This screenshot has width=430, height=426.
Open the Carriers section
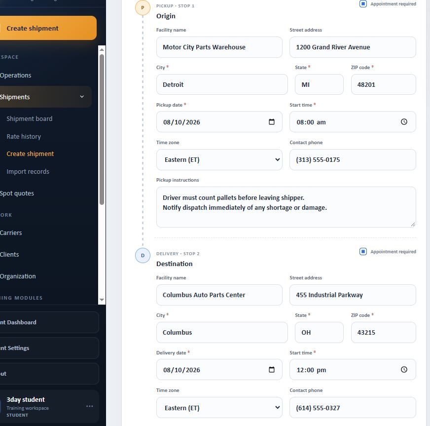(x=11, y=233)
